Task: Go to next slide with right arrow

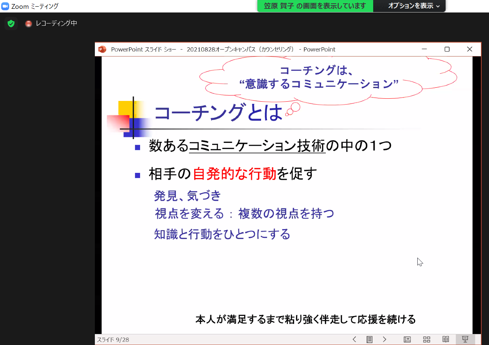Action: (385, 339)
